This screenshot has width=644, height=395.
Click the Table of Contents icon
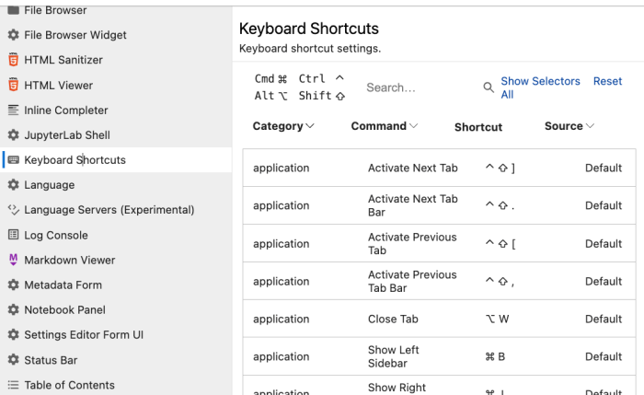click(x=13, y=385)
